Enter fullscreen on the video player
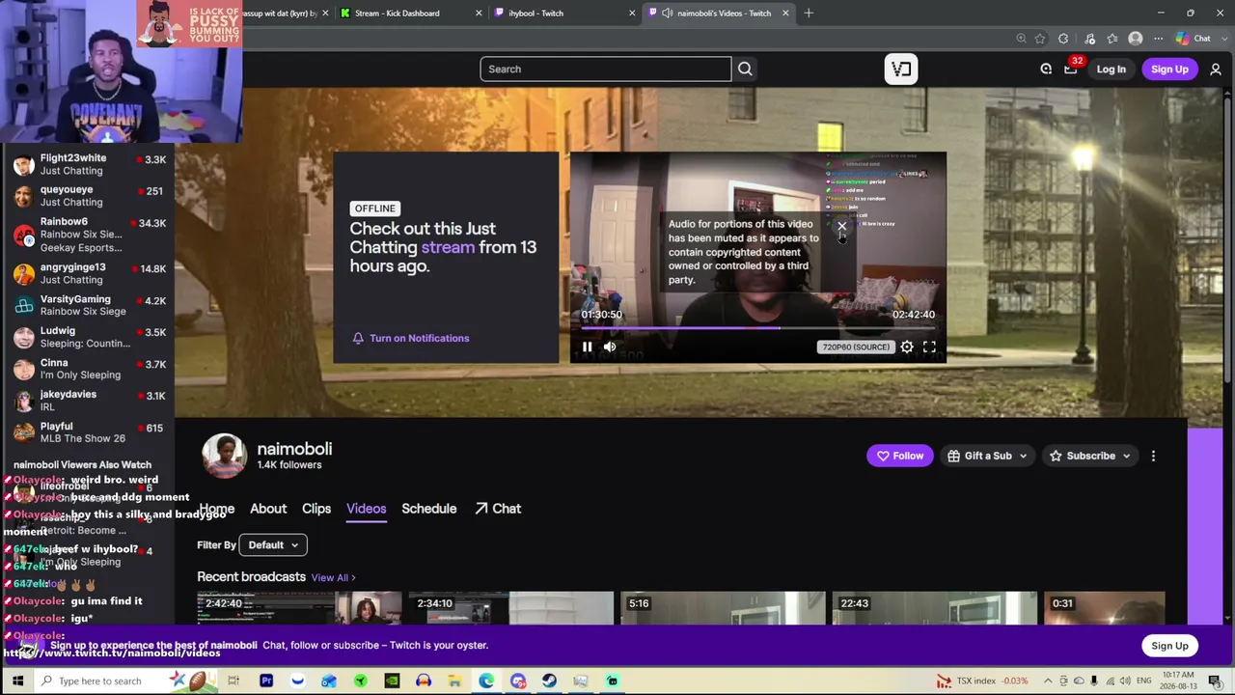 click(x=929, y=347)
